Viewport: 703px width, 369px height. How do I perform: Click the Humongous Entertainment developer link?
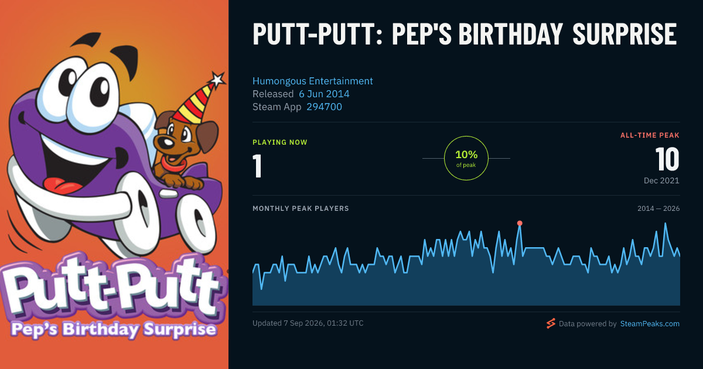[312, 81]
